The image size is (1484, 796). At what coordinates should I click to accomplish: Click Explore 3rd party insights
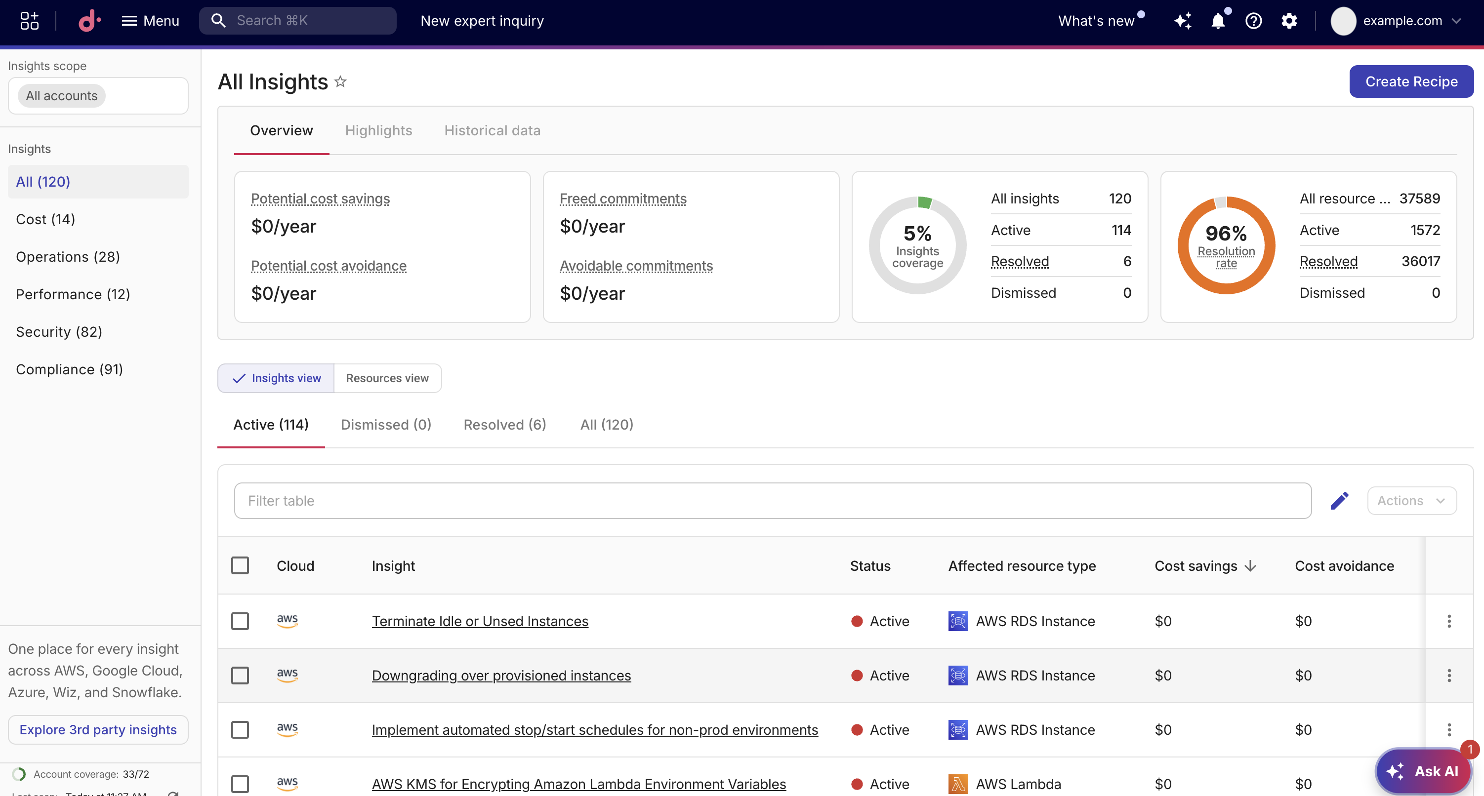98,730
